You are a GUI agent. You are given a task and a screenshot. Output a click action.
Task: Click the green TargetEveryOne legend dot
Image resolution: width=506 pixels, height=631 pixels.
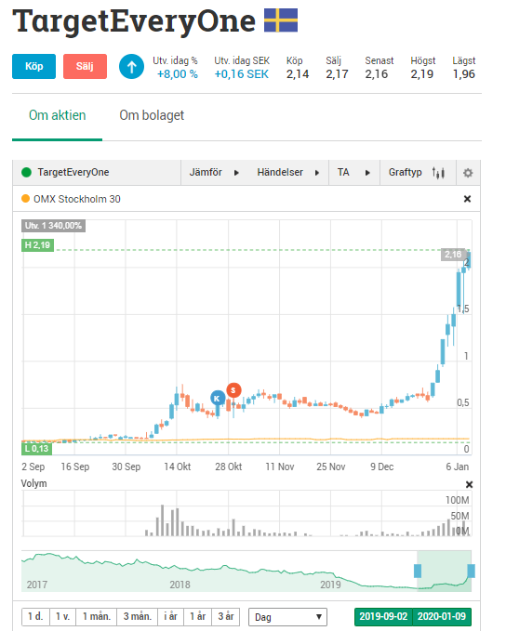point(26,173)
